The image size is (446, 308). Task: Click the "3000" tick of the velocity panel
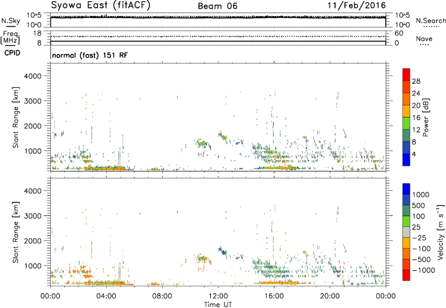point(33,216)
